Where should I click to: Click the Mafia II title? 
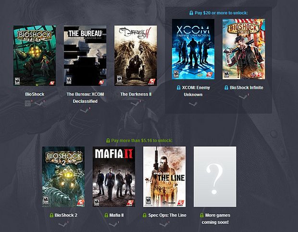tap(116, 215)
